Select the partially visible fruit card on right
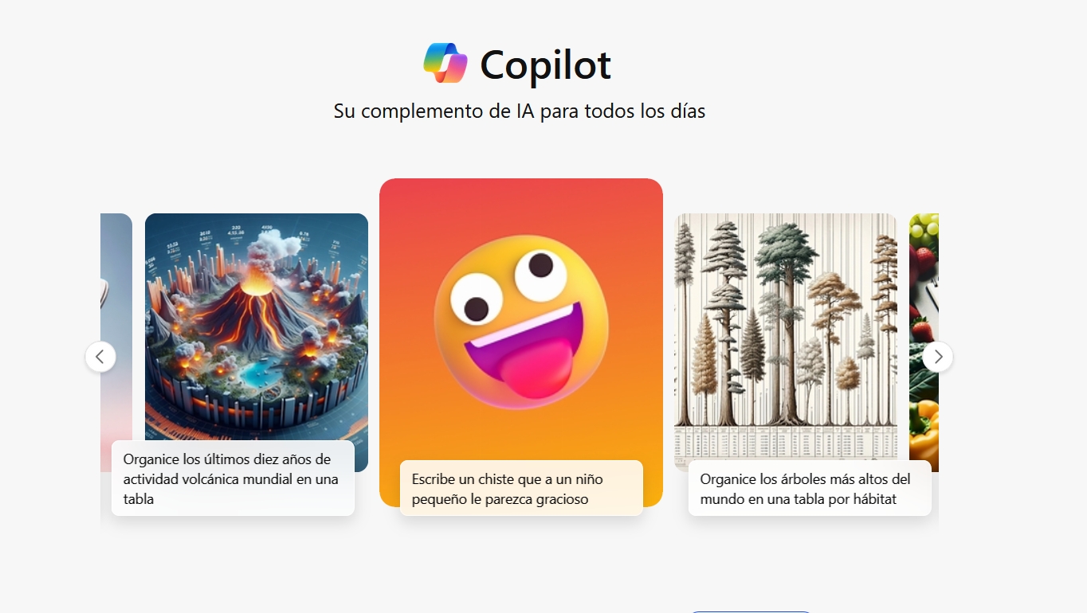Image resolution: width=1087 pixels, height=613 pixels. point(924,342)
